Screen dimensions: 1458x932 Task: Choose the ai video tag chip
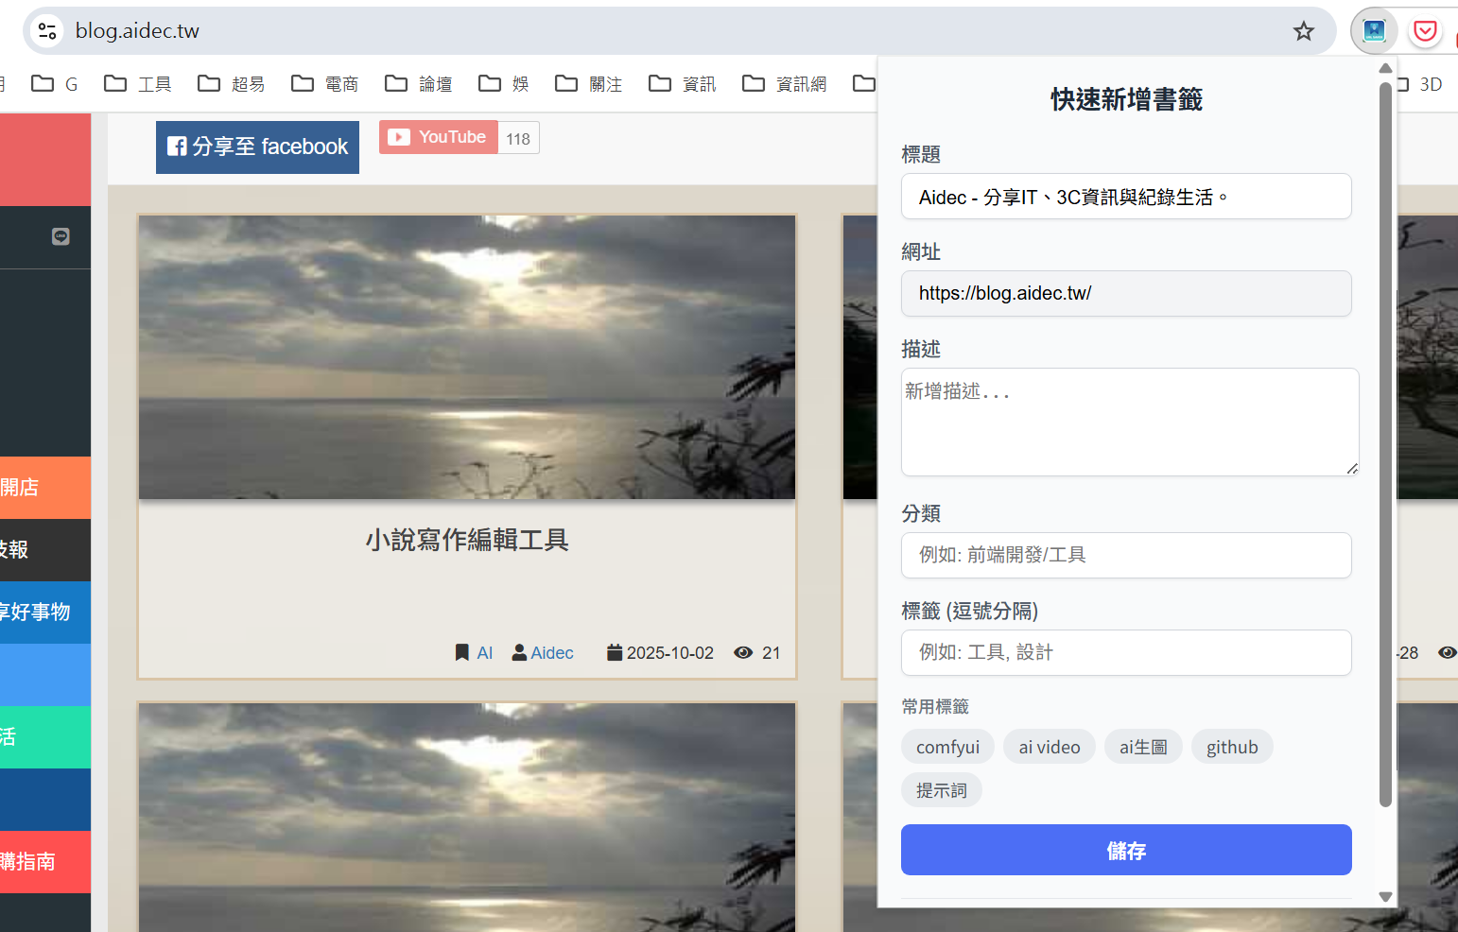pyautogui.click(x=1049, y=747)
